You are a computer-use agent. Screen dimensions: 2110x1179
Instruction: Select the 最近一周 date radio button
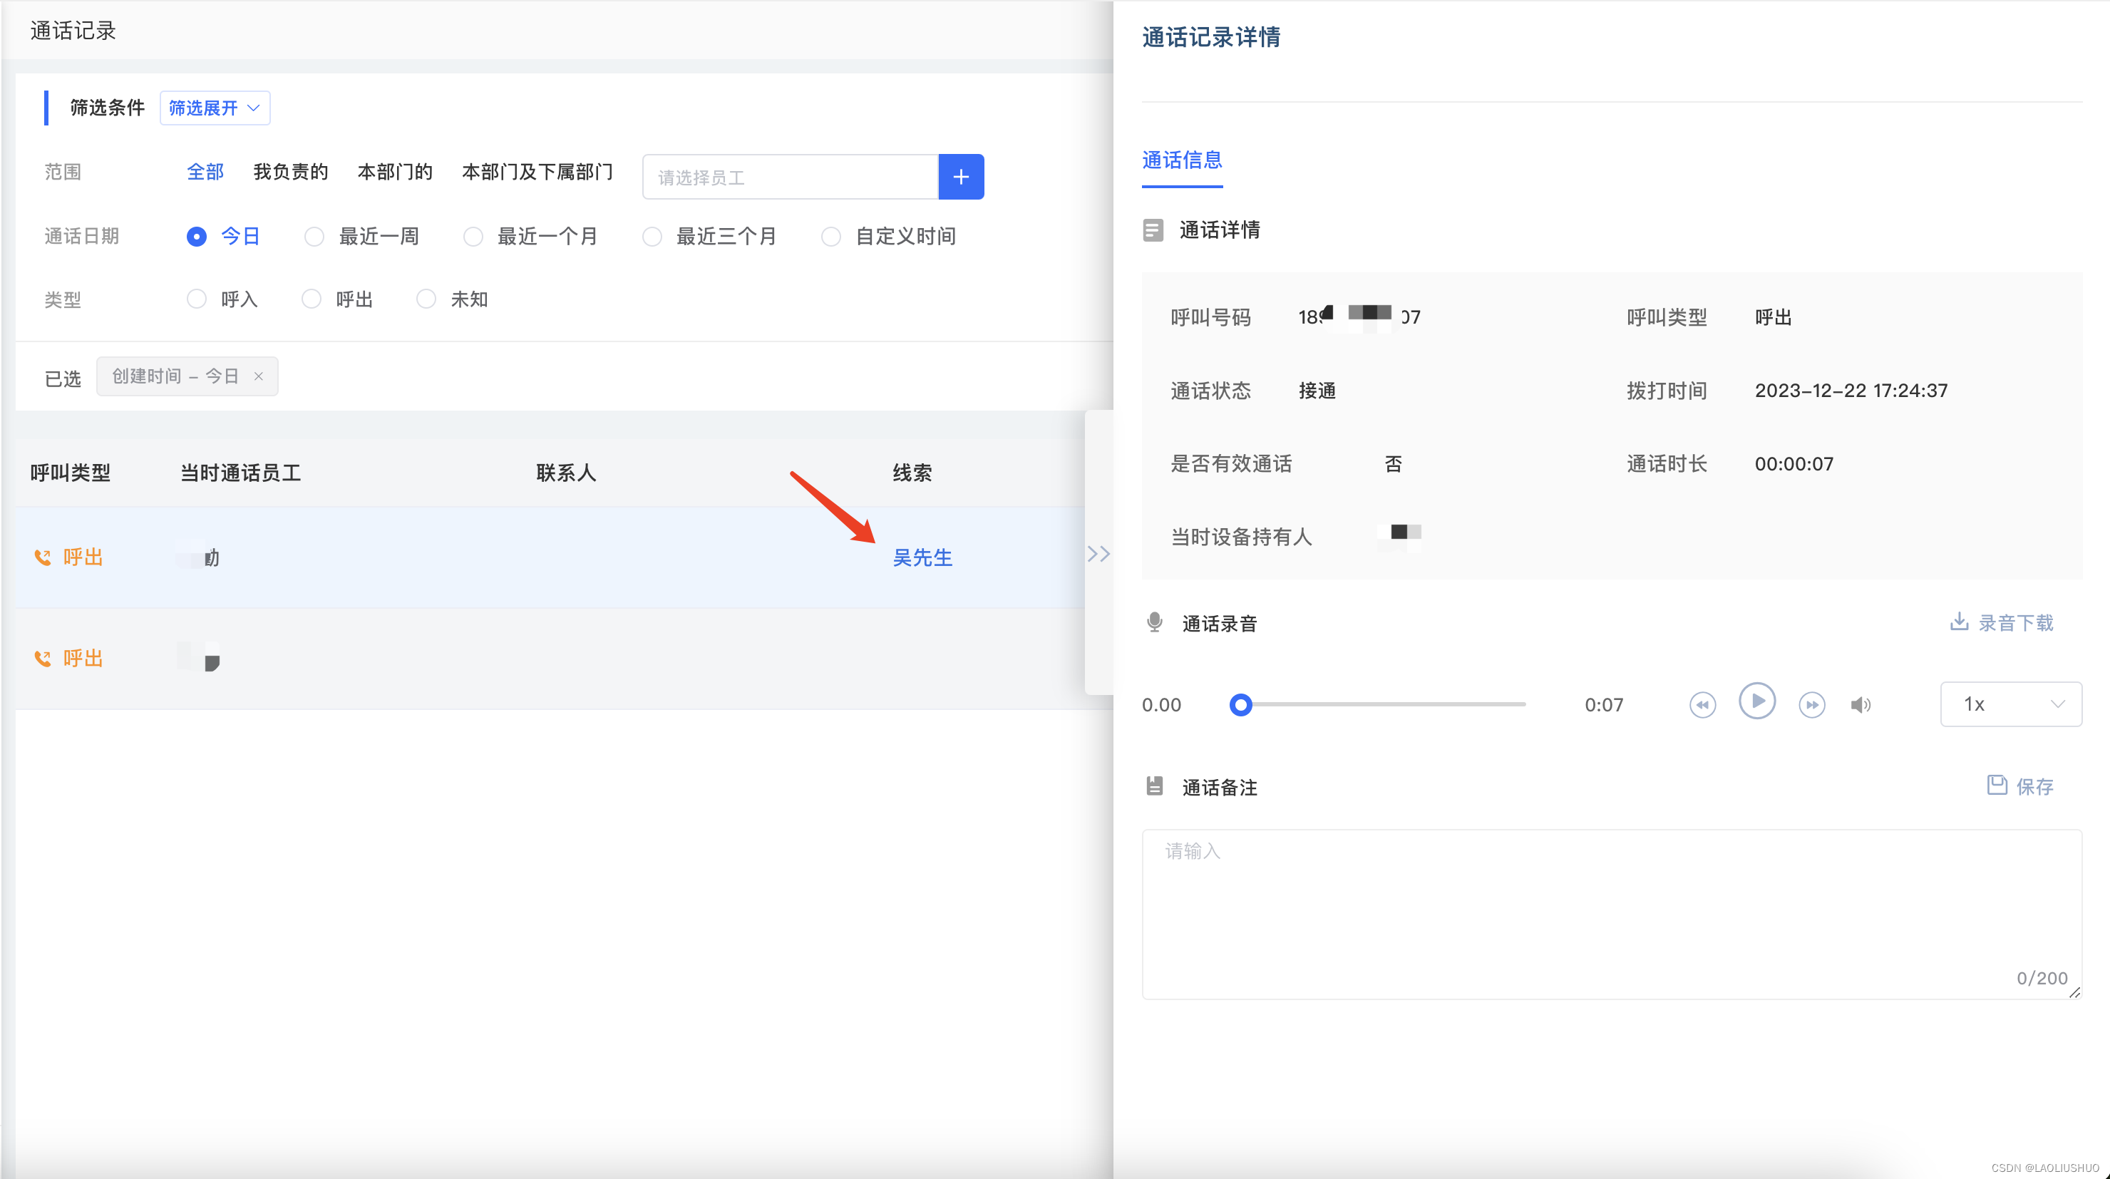(x=314, y=237)
